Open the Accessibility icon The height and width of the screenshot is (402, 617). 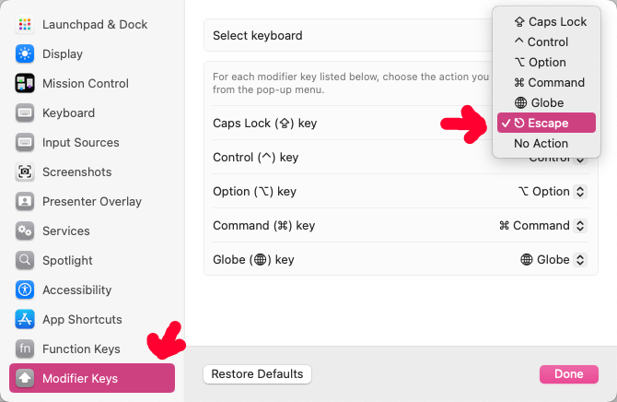25,290
